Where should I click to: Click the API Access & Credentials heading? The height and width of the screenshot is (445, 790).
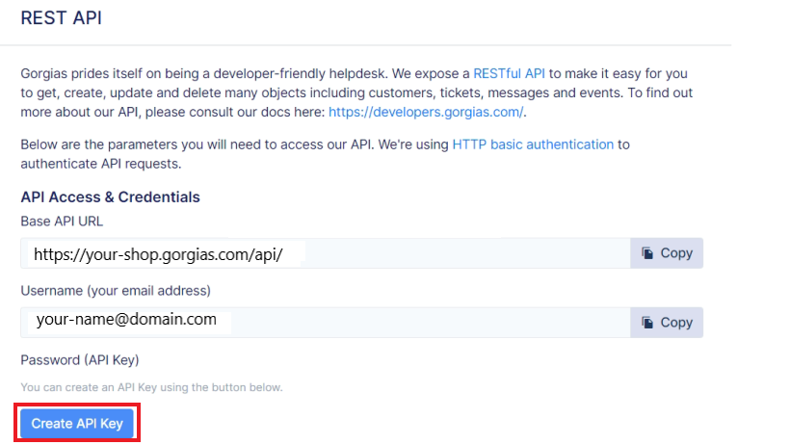pos(110,196)
